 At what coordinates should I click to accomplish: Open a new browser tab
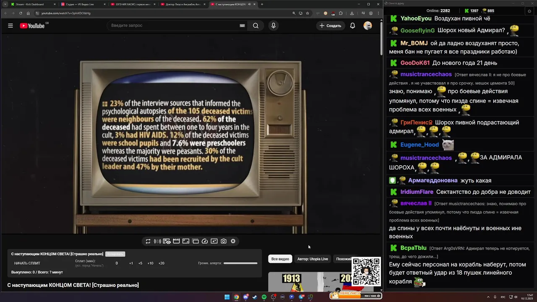[262, 4]
